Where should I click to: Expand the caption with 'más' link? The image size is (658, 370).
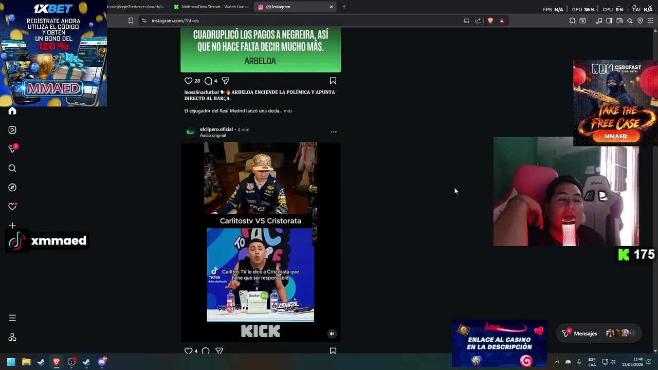(x=288, y=111)
